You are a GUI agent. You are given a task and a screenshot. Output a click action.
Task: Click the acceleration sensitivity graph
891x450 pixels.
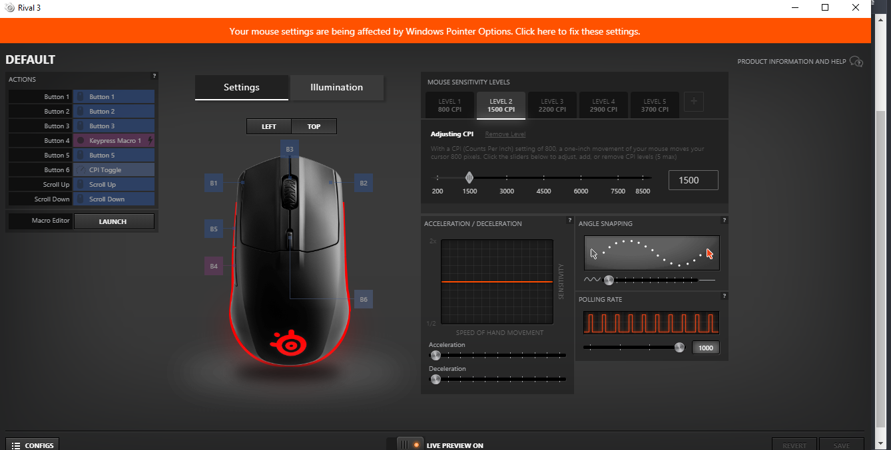497,282
